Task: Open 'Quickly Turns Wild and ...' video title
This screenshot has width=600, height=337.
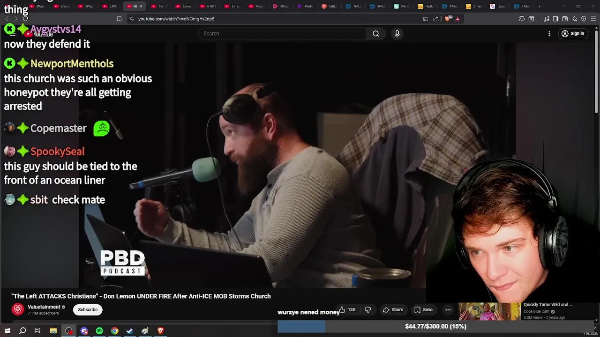Action: 548,305
